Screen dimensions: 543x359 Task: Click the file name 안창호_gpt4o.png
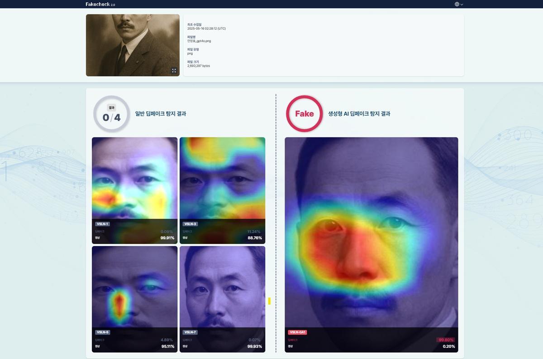199,41
